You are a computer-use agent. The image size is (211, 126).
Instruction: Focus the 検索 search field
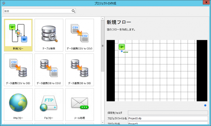click(x=40, y=11)
